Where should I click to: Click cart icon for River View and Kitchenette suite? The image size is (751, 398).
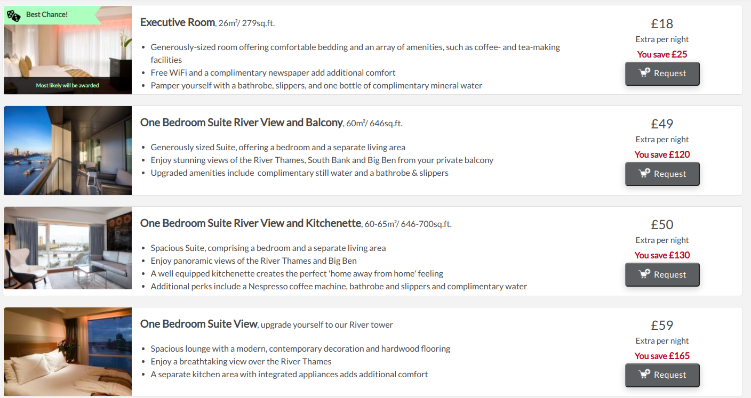[644, 274]
